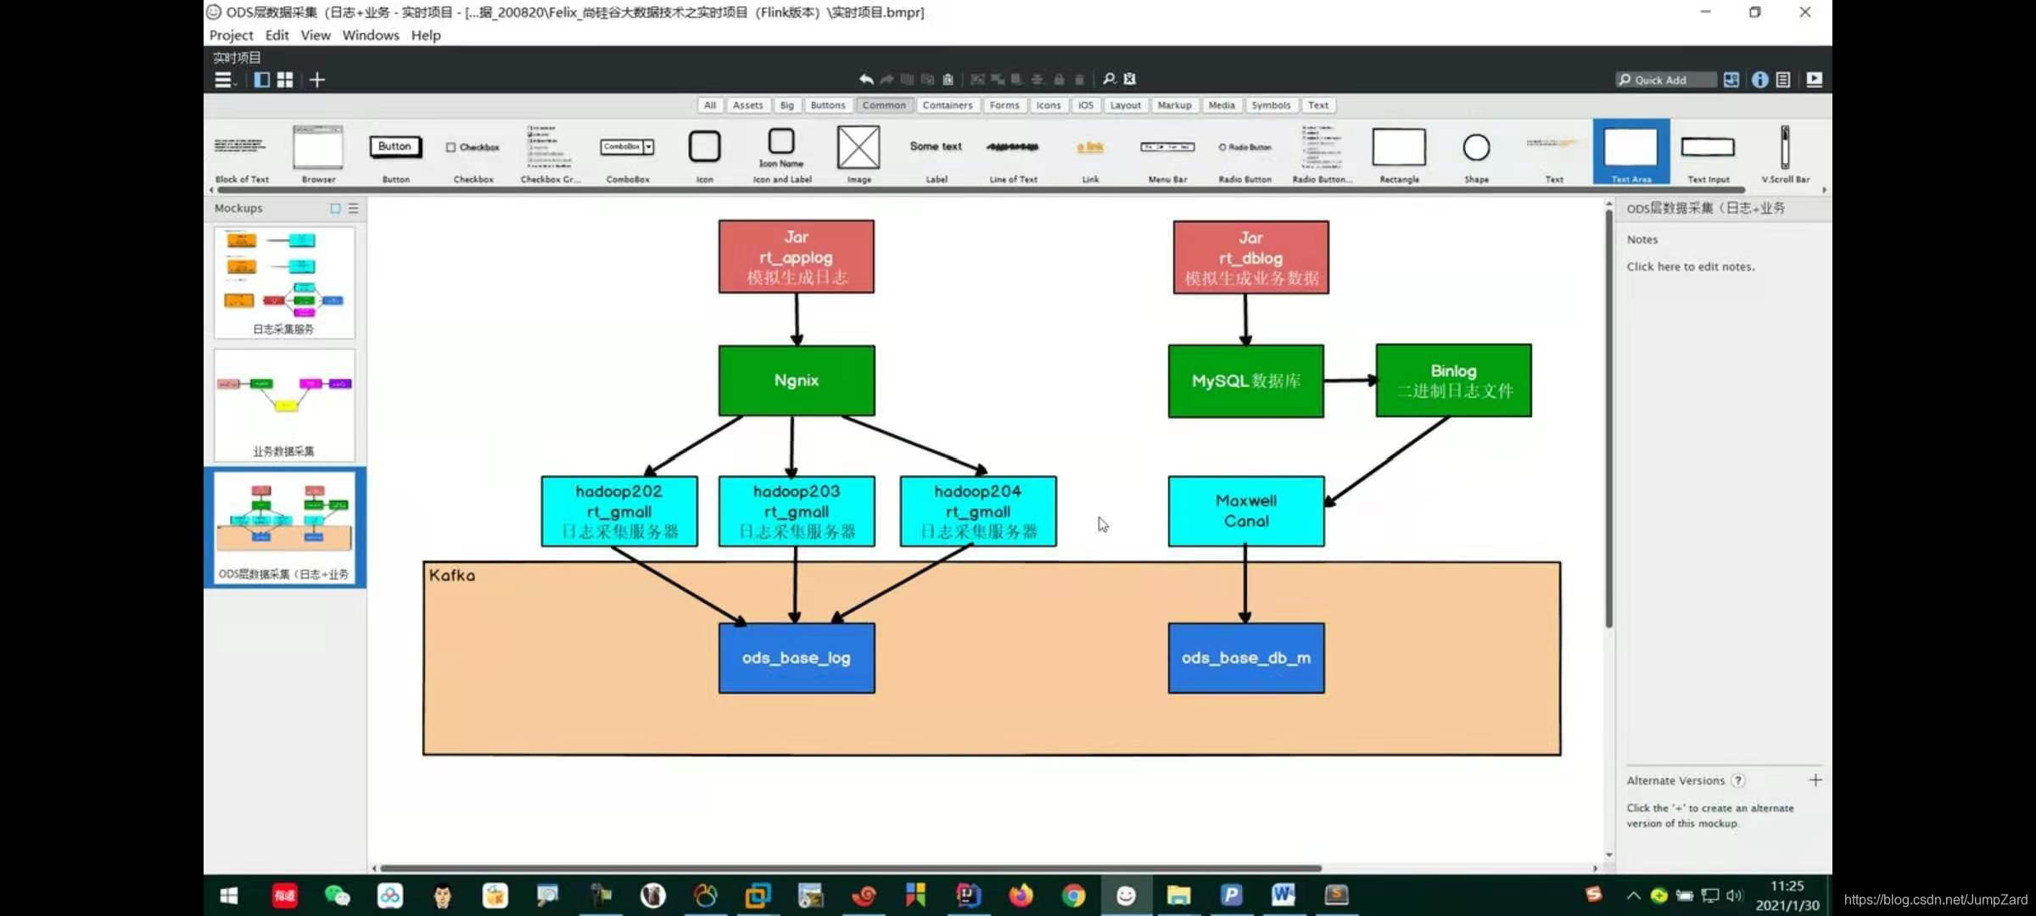Open the Help menu

tap(426, 35)
